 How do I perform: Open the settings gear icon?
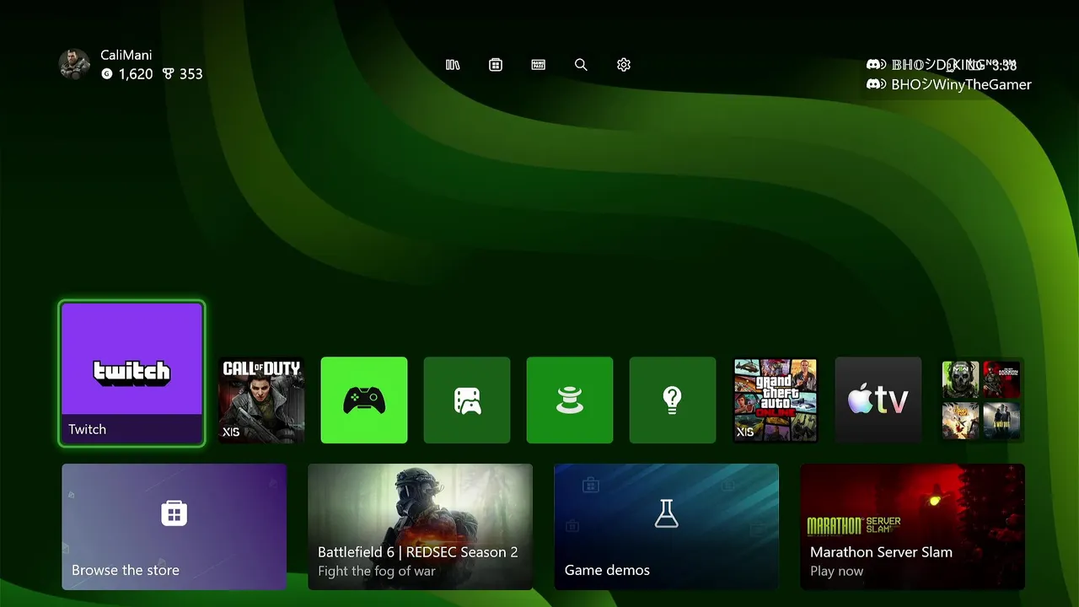tap(624, 65)
